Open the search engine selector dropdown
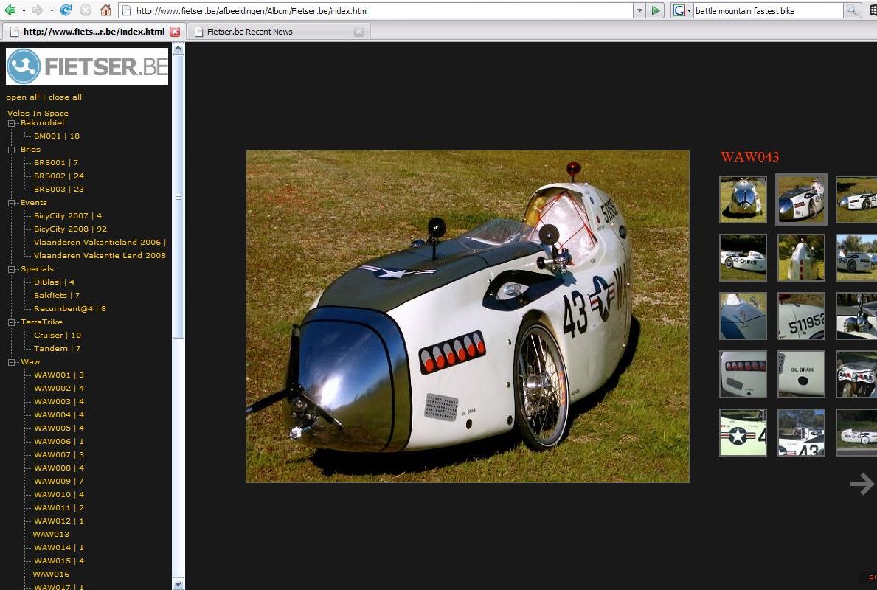Viewport: 877px width, 590px height. coord(689,10)
